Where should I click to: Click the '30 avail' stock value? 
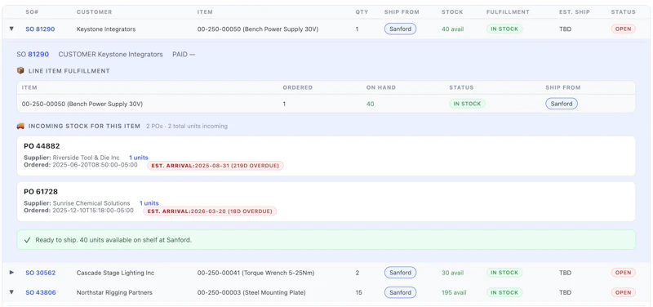click(x=453, y=273)
